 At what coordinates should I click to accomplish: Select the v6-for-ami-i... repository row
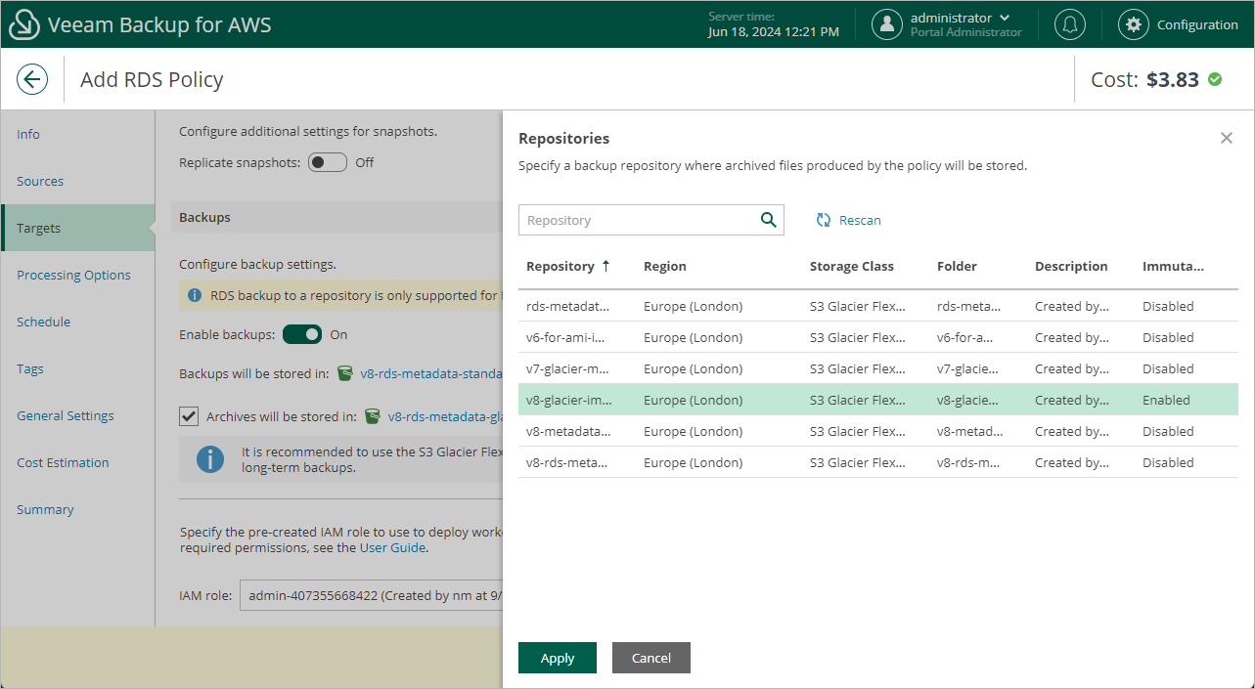pos(878,337)
